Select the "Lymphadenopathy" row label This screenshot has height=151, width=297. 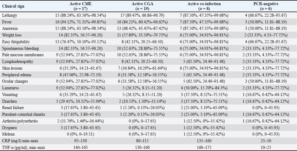coord(15,61)
